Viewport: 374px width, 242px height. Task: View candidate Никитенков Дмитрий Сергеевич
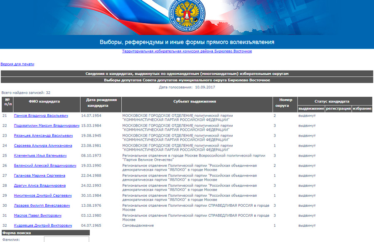(43, 196)
